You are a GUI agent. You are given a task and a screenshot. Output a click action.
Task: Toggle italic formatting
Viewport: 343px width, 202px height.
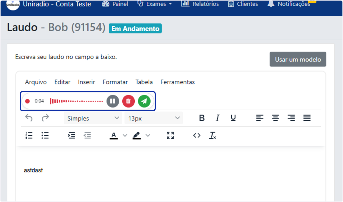[x=218, y=118]
